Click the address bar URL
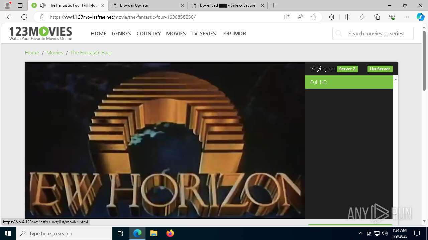The image size is (428, 240). pyautogui.click(x=123, y=17)
